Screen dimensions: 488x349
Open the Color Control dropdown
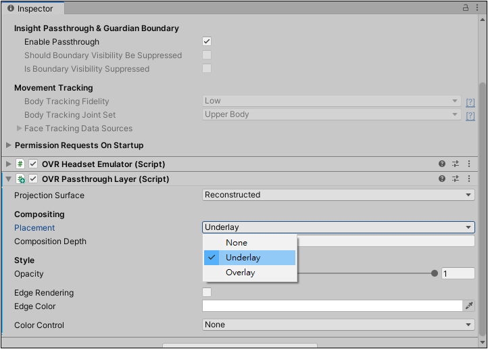(x=339, y=325)
